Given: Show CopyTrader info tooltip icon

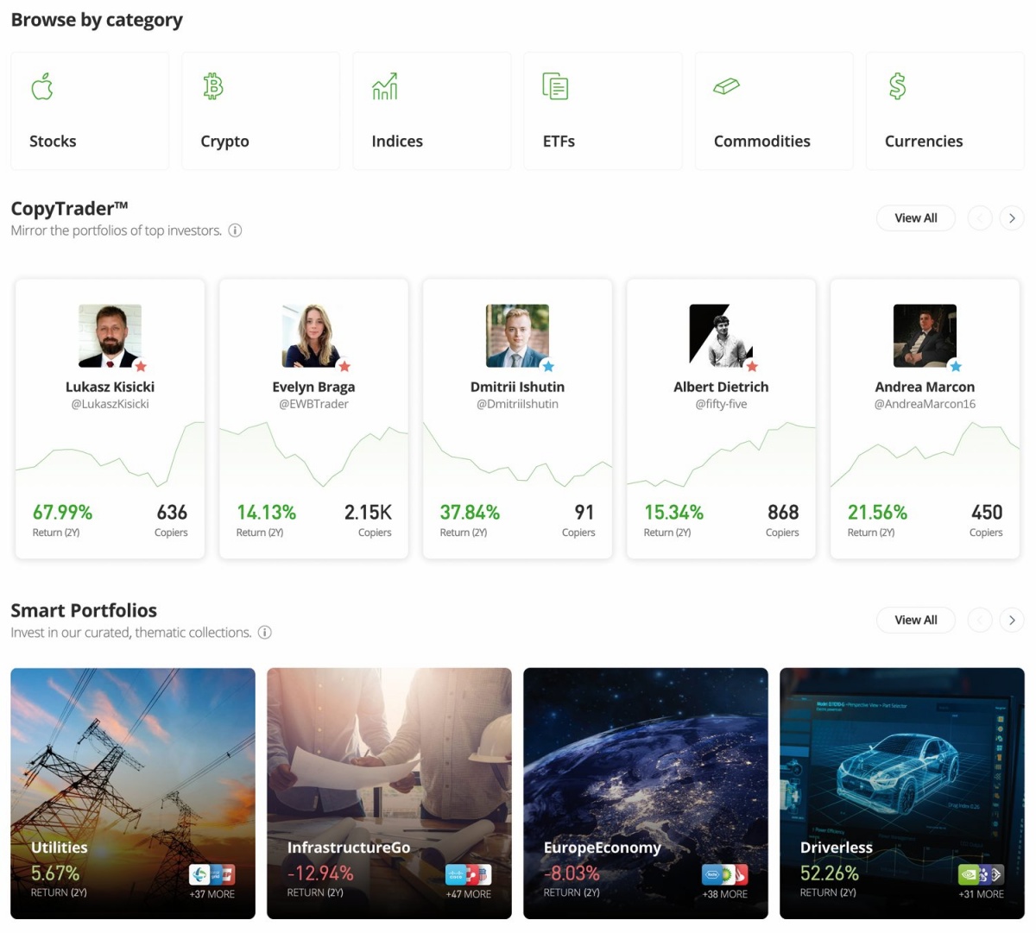Looking at the screenshot, I should pos(235,230).
